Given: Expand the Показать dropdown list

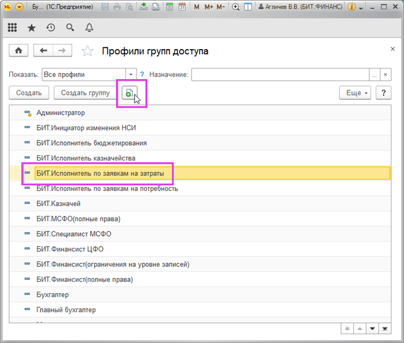Looking at the screenshot, I should coord(131,74).
